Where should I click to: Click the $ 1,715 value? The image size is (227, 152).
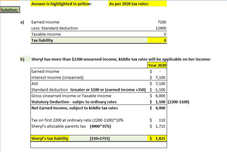[x=157, y=126]
